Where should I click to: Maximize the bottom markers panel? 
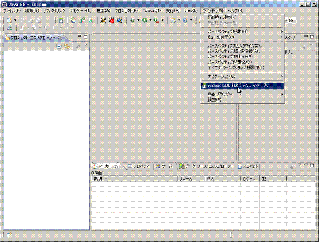pyautogui.click(x=312, y=166)
